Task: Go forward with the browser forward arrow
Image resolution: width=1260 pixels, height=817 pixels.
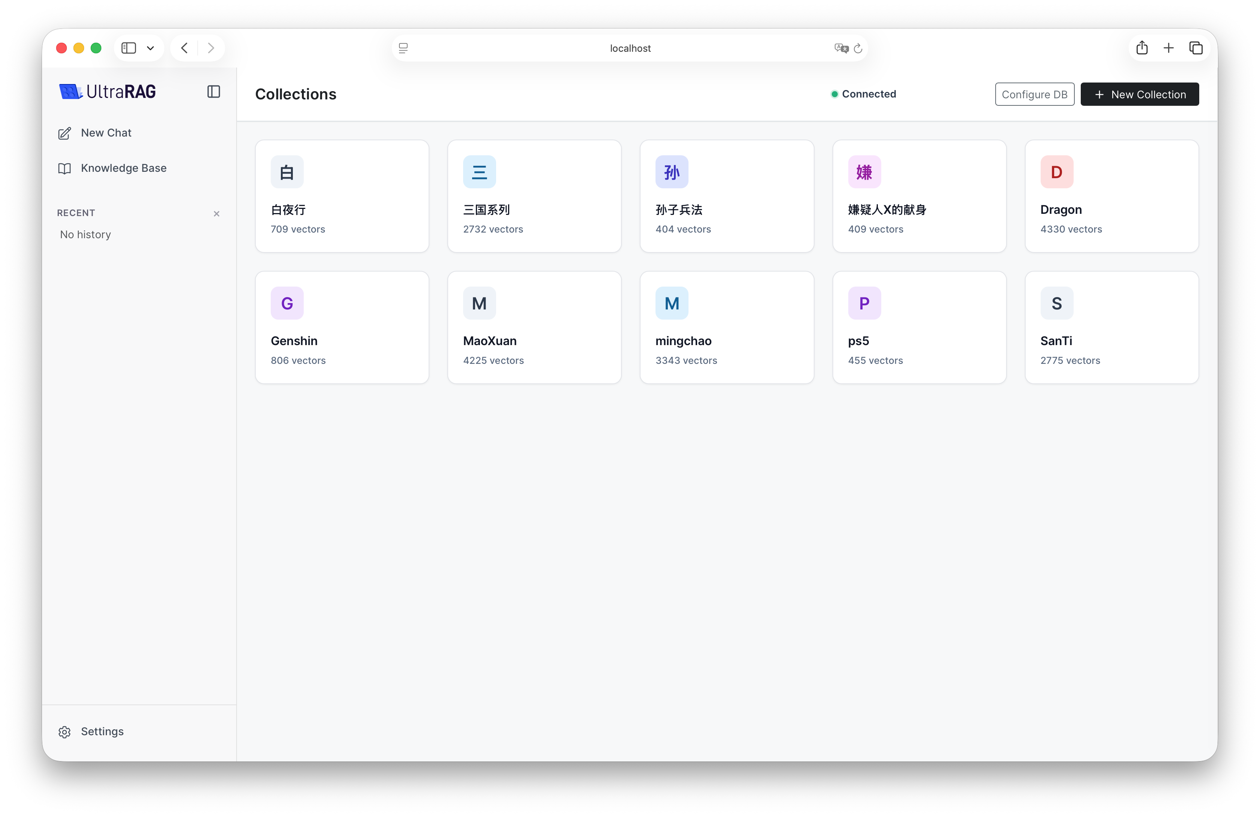Action: point(211,48)
